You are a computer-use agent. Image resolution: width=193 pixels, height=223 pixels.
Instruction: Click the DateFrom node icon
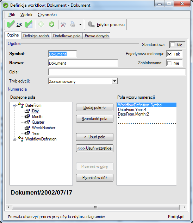[x=21, y=105]
